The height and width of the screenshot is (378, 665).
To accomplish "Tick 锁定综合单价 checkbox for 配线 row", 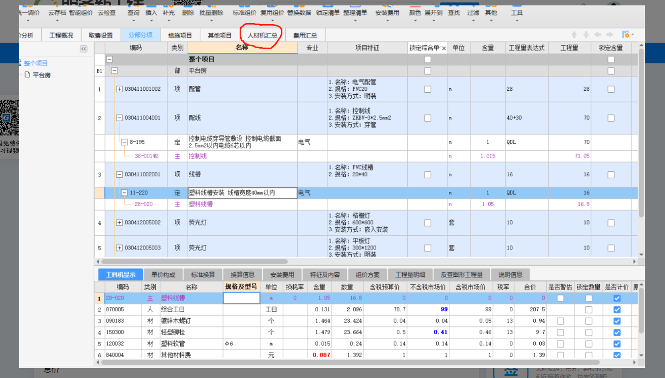I will coord(428,118).
